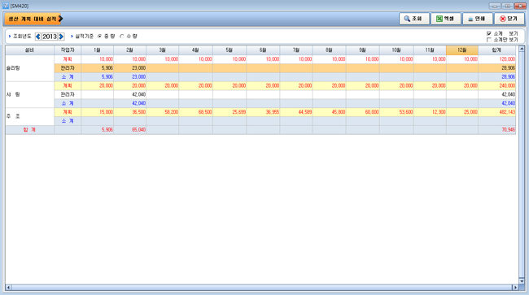The height and width of the screenshot is (295, 529).
Task: Click the 15,000 cell in 주 조 row
Action: point(97,112)
